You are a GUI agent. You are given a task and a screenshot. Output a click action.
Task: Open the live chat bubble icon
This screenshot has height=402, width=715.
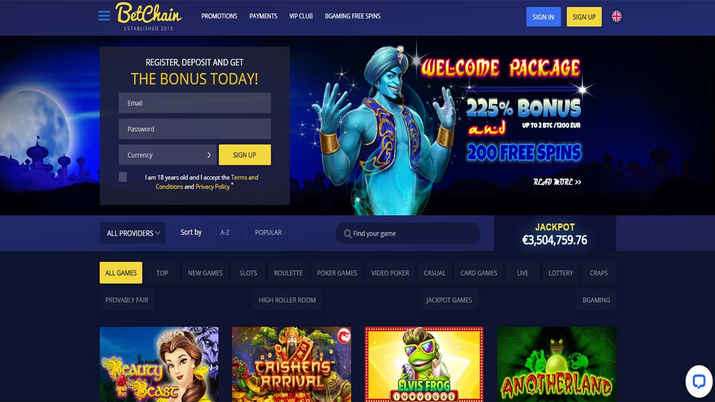[699, 381]
